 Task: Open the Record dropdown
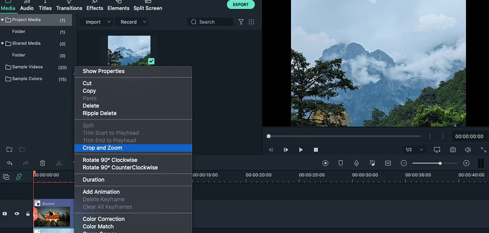131,22
